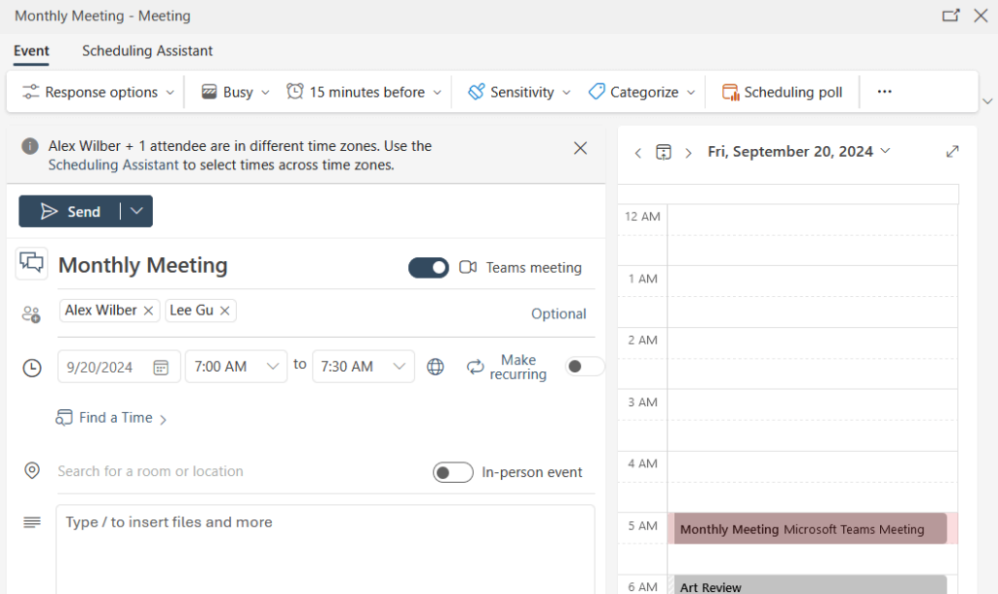998x594 pixels.
Task: Click the meeting type chat icon
Action: point(31,263)
